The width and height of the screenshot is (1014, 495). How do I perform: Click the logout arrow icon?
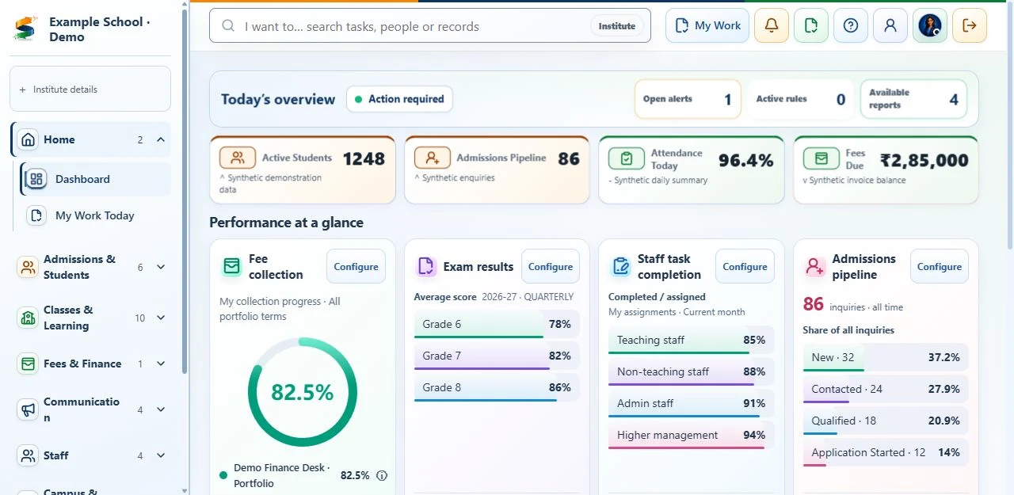pyautogui.click(x=969, y=25)
